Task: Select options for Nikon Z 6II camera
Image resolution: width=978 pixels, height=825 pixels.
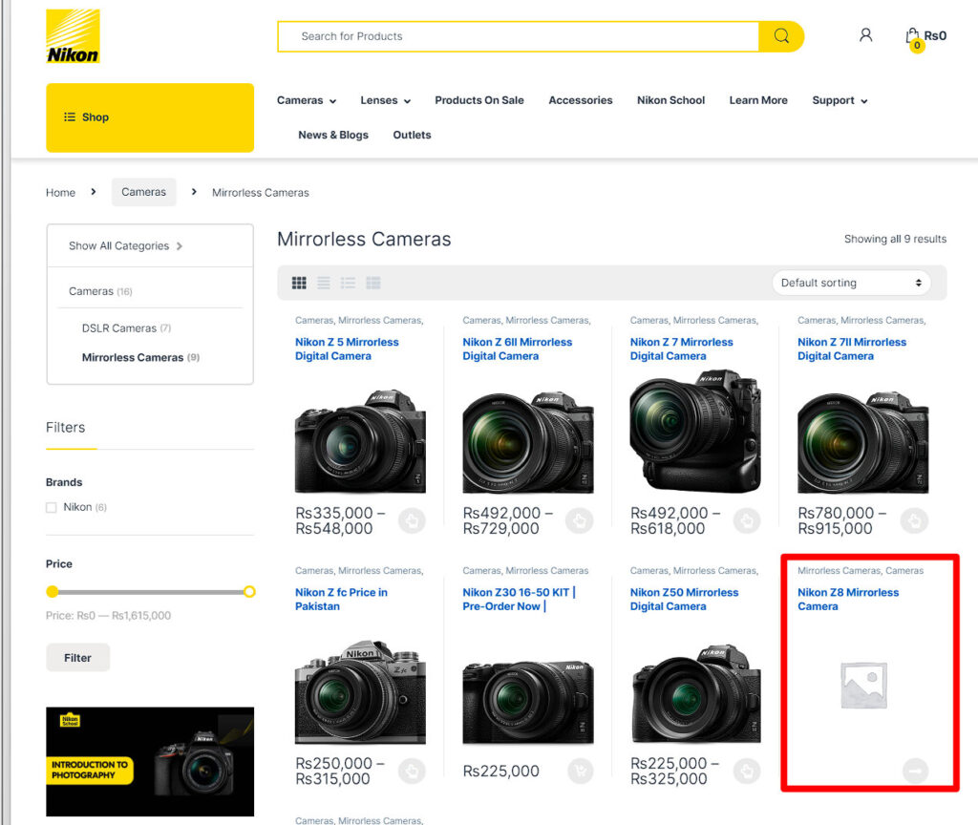Action: tap(580, 520)
